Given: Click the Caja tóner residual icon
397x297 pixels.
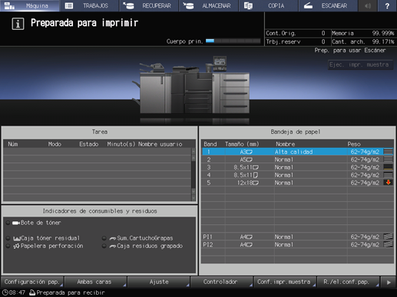Looking at the screenshot, I should pos(17,238).
